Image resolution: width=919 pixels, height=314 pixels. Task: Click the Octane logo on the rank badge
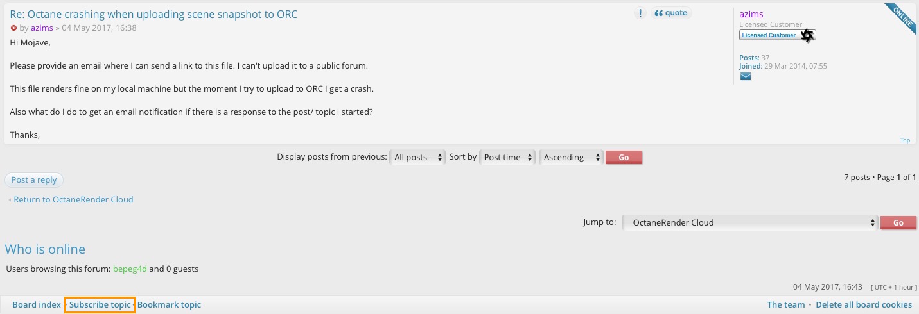808,35
